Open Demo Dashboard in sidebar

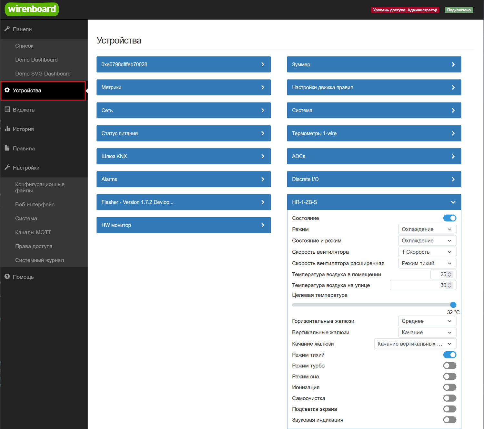(x=36, y=60)
